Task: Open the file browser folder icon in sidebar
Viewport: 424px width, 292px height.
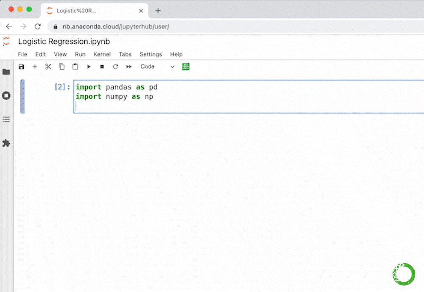Action: coord(6,72)
